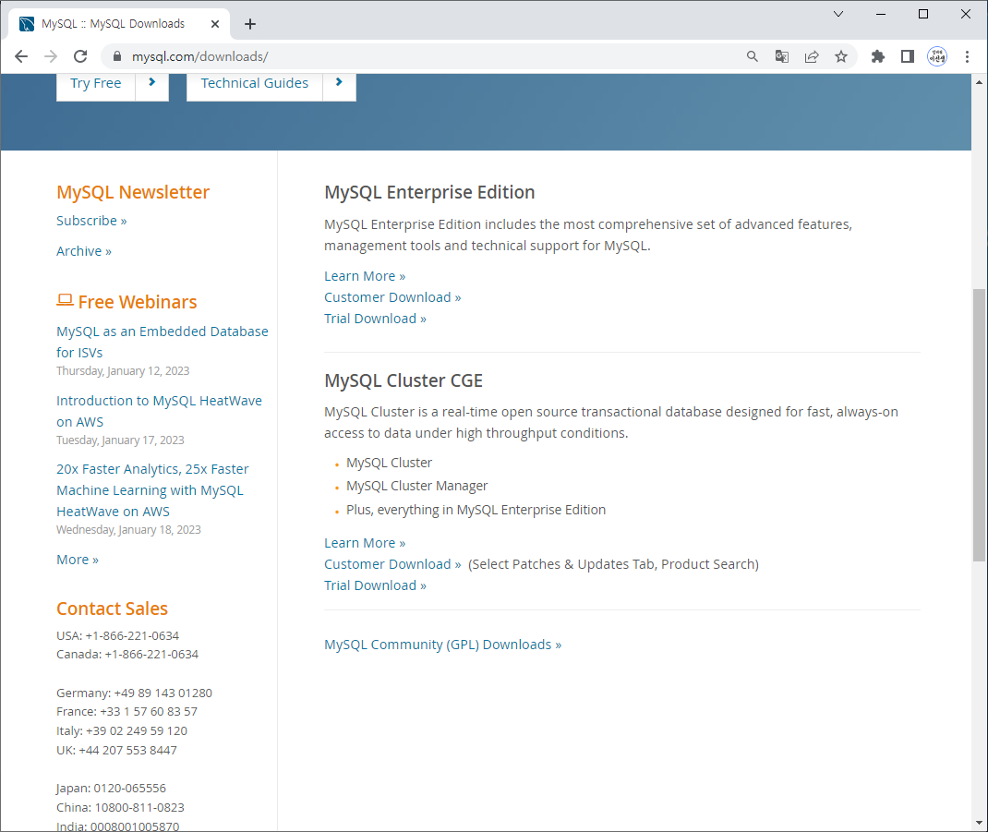Image resolution: width=988 pixels, height=832 pixels.
Task: Close the MySQL Downloads tab
Action: [x=215, y=24]
